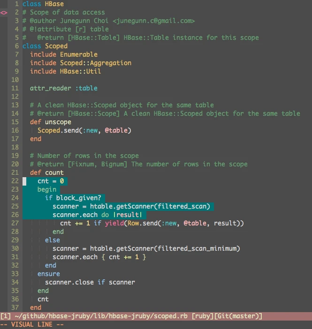Click the buffer number '[1]' in the status line
This screenshot has width=312, height=329.
[x=6, y=316]
